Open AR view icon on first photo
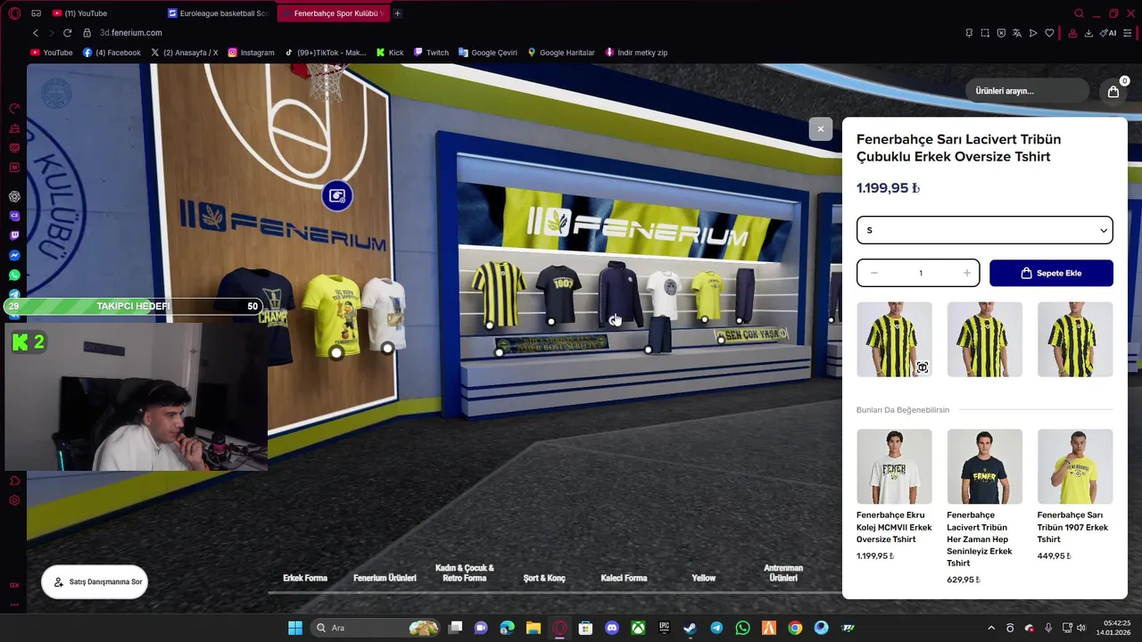The image size is (1142, 642). [923, 367]
